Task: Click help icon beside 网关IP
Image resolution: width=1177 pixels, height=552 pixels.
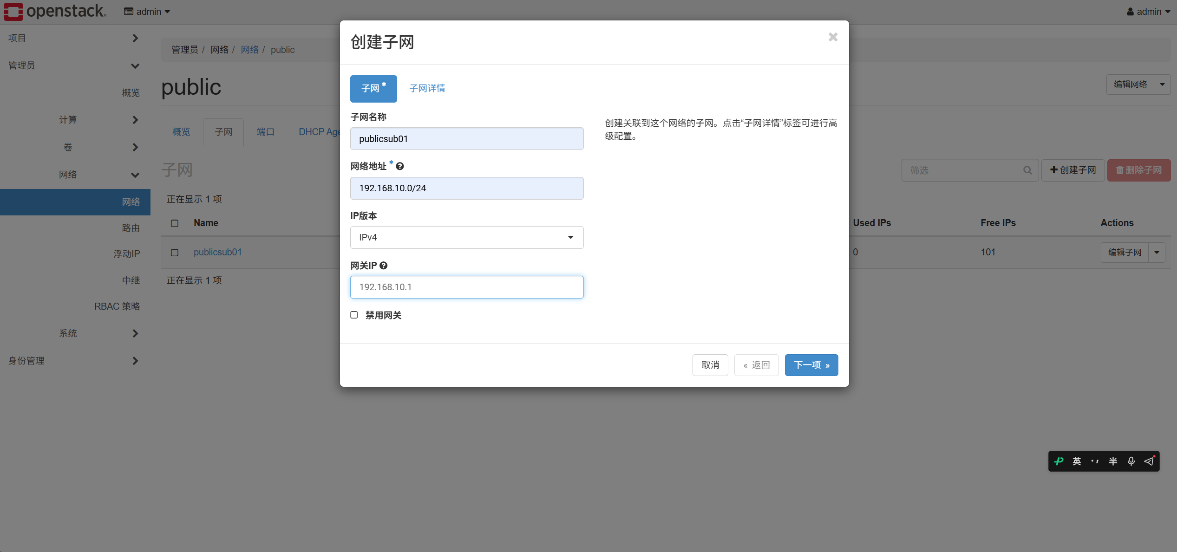Action: [x=384, y=266]
